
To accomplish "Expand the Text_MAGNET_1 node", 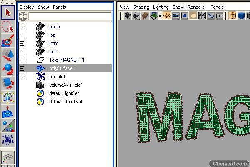I will click(x=22, y=60).
